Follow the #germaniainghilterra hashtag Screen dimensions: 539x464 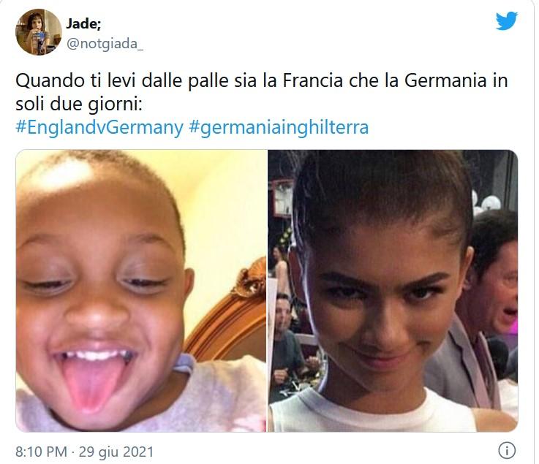279,127
